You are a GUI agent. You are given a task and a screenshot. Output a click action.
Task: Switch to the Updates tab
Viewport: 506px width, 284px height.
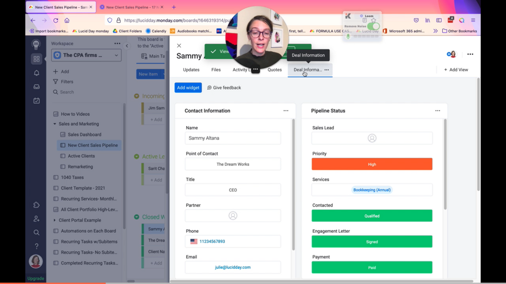191,70
